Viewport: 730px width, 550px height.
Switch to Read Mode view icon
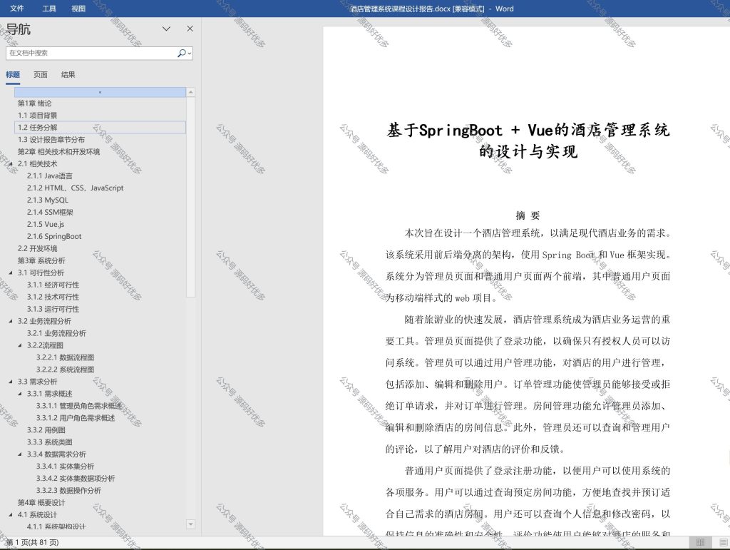700,543
